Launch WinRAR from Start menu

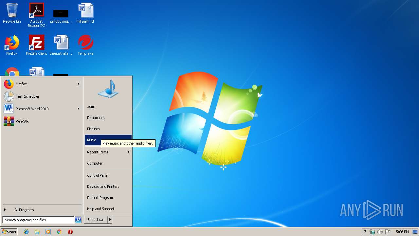click(42, 121)
